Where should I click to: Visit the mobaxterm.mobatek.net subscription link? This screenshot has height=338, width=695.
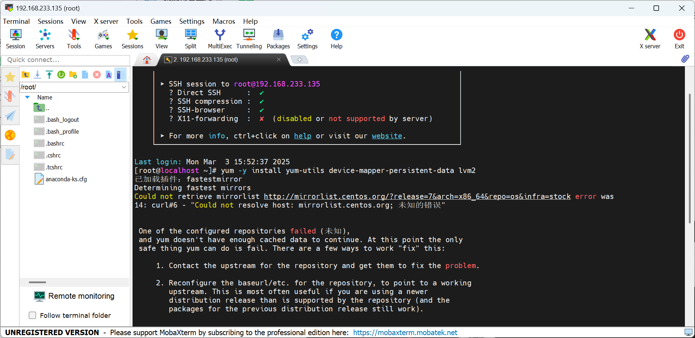point(405,332)
